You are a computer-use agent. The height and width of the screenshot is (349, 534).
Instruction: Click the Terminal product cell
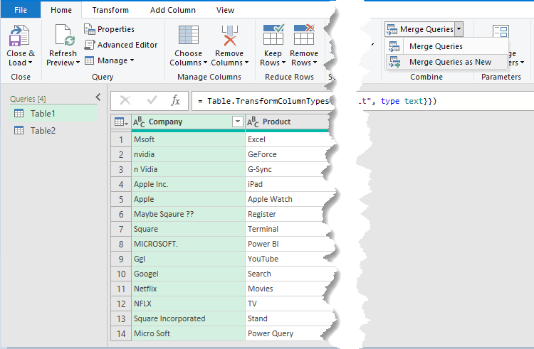point(288,229)
